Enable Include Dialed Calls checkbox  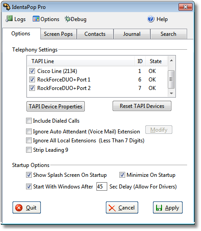click(x=29, y=120)
